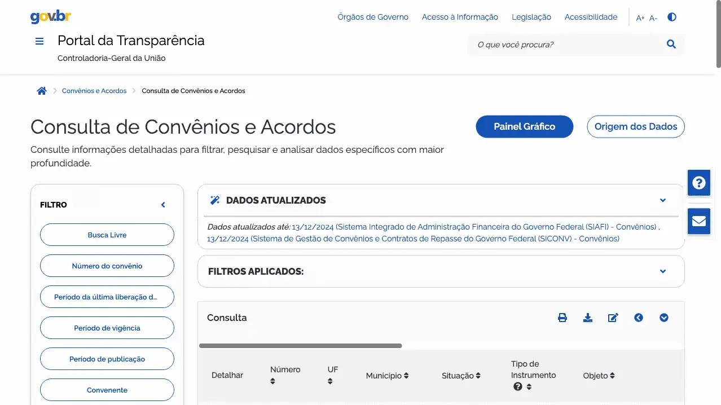Click the Origem dos Dados button
This screenshot has height=405, width=721.
(635, 126)
